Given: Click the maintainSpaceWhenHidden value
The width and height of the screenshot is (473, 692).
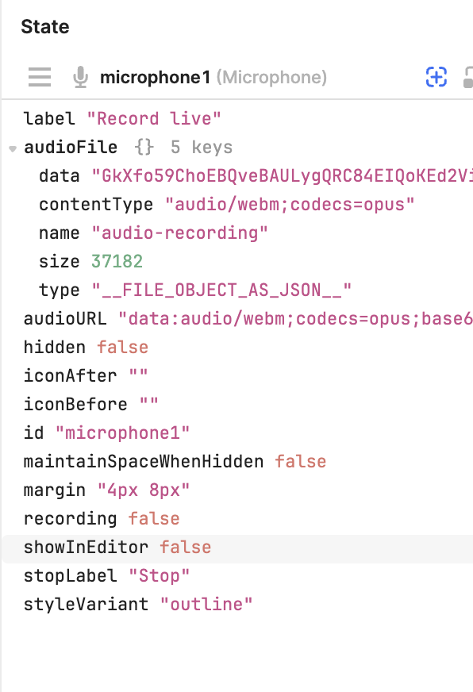Looking at the screenshot, I should [x=301, y=461].
